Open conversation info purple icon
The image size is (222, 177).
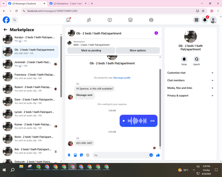pos(156,33)
